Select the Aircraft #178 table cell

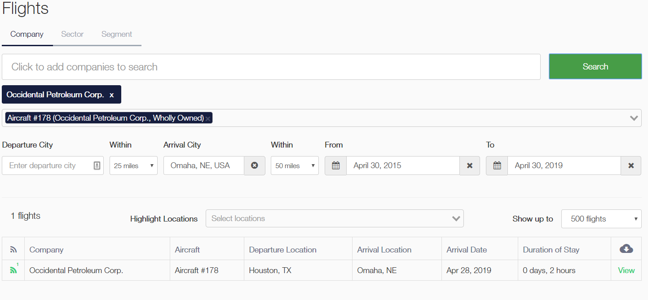[x=207, y=270]
